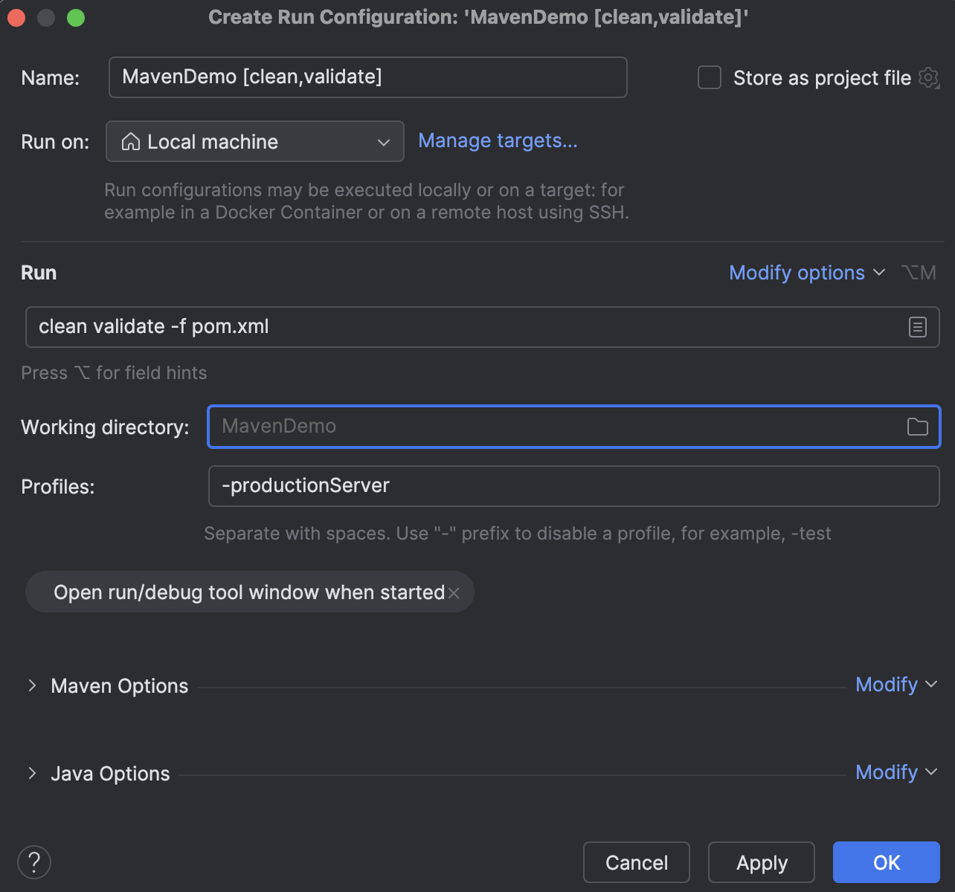Enable Store as project file
The image size is (955, 892).
[x=709, y=77]
